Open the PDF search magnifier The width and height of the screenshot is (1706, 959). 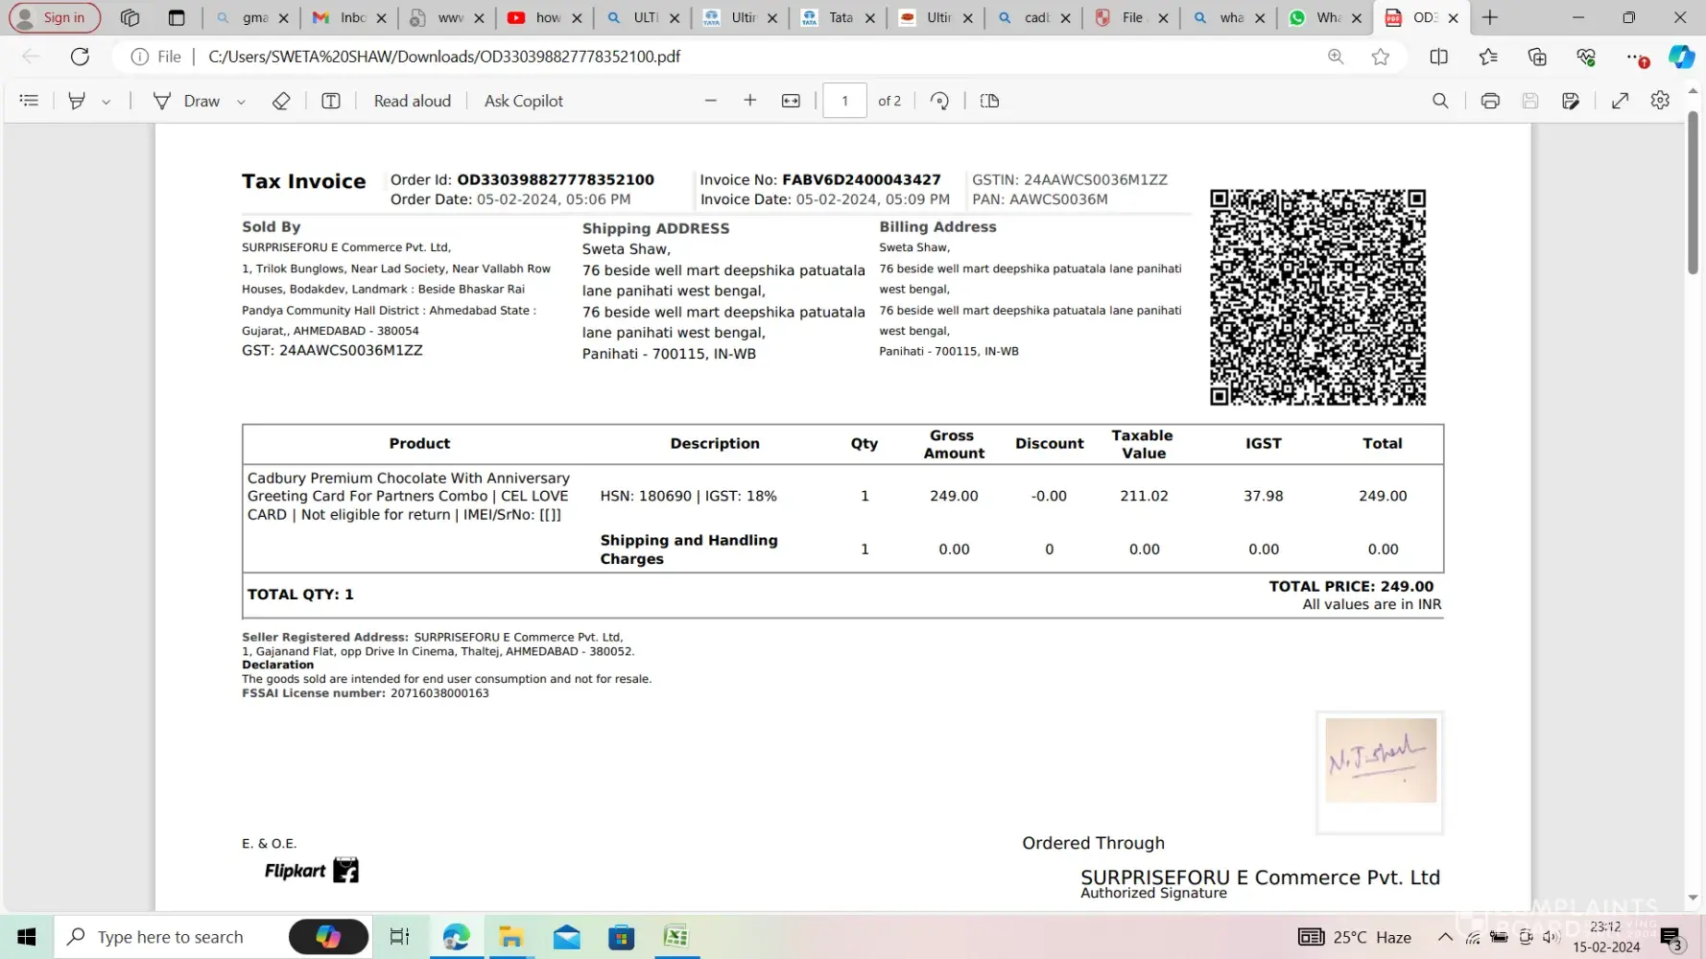[1439, 101]
